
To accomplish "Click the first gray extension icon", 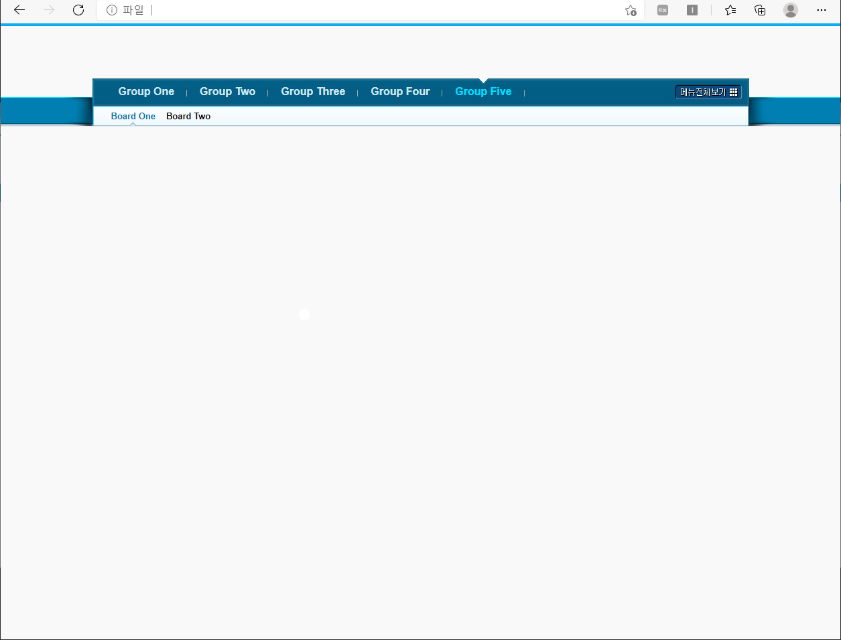I will tap(663, 10).
